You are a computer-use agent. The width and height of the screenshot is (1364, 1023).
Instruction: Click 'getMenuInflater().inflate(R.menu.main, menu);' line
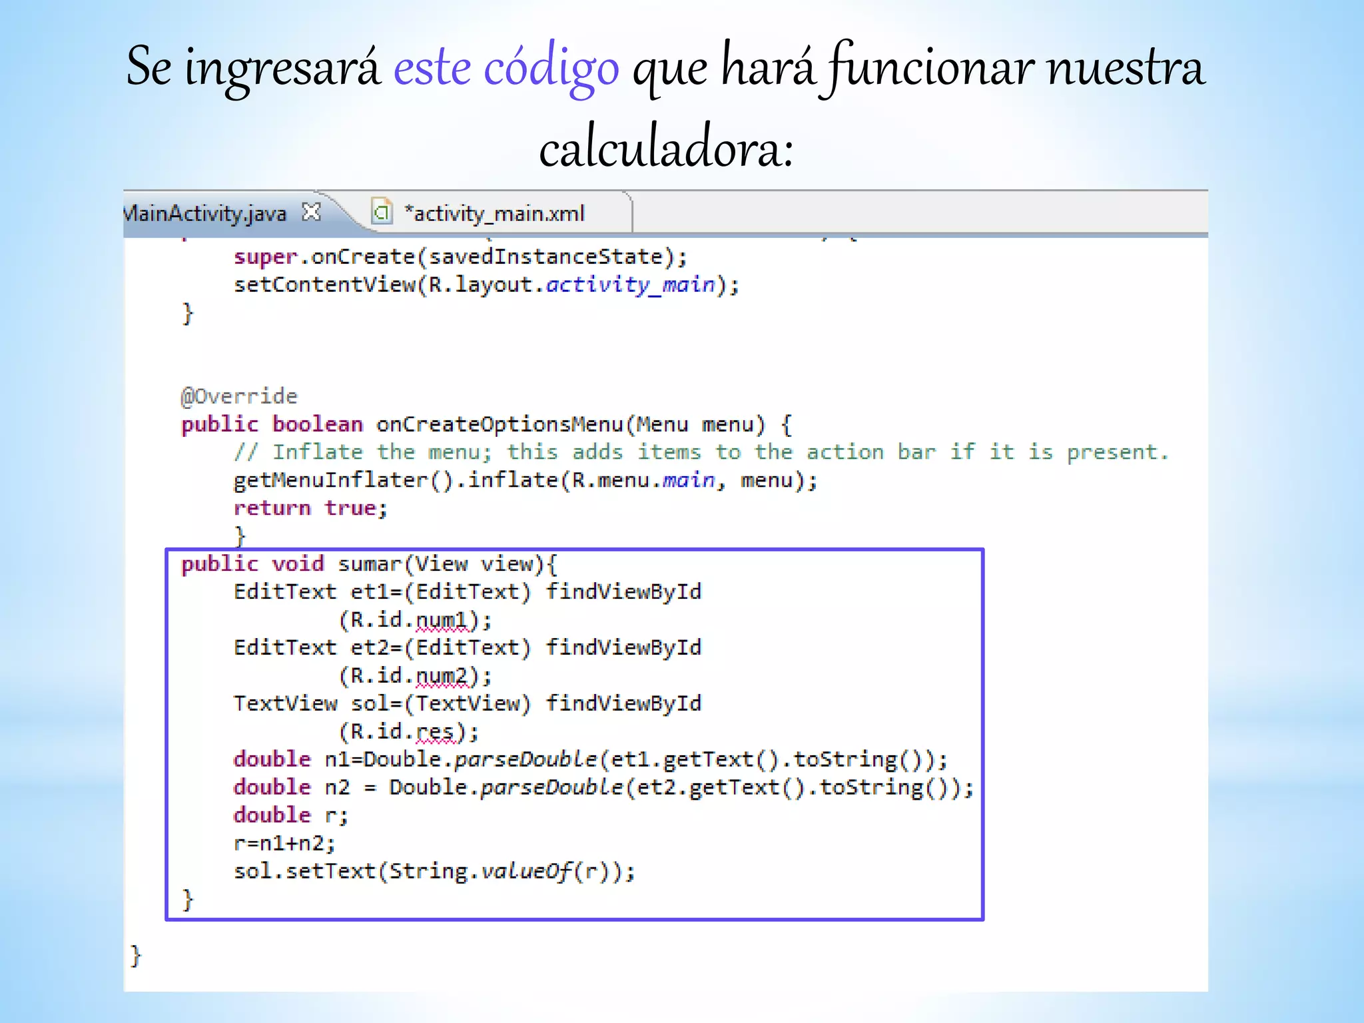[x=525, y=480]
